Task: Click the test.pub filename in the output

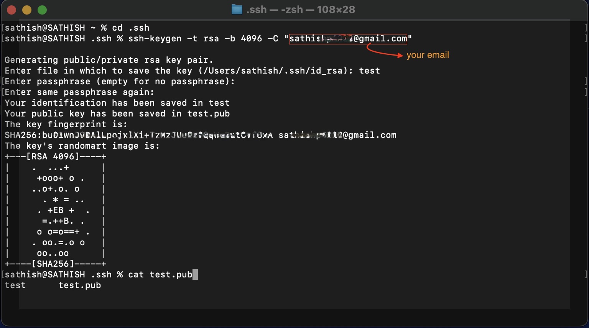Action: click(x=80, y=285)
